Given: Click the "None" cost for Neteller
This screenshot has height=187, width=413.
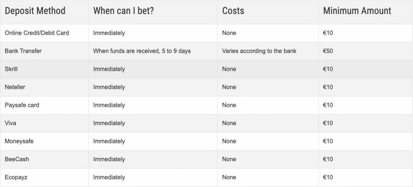Looking at the screenshot, I should (229, 87).
